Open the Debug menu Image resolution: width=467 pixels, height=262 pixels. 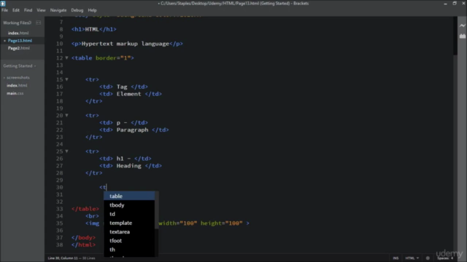pos(77,10)
